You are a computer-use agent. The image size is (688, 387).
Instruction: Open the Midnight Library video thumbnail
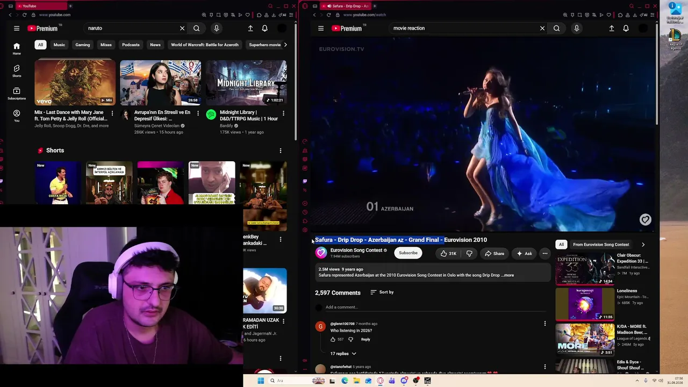pyautogui.click(x=246, y=83)
